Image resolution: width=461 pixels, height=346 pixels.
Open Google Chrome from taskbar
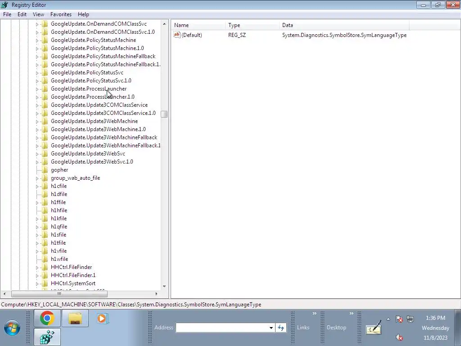click(47, 319)
